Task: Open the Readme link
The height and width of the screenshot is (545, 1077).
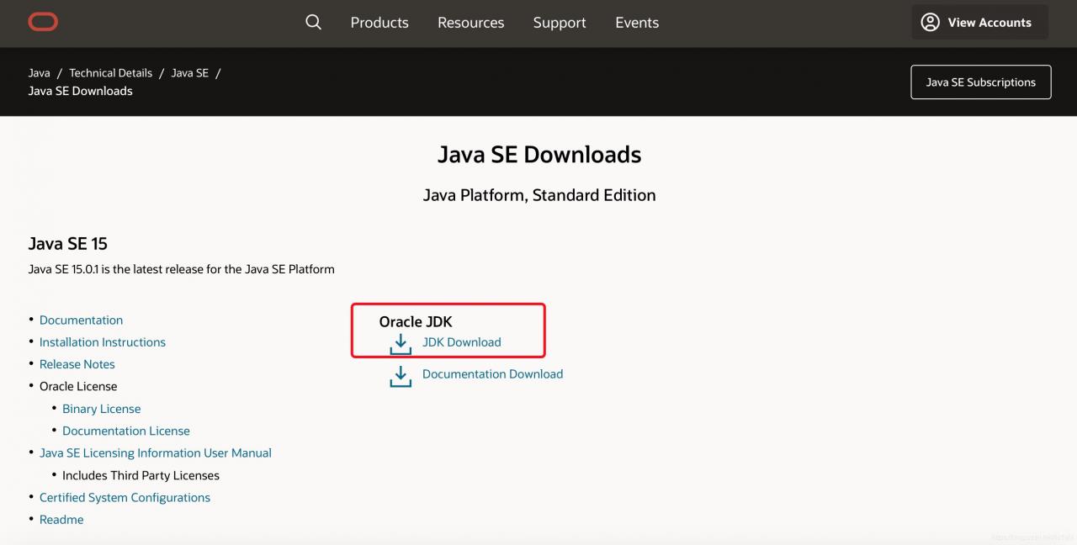Action: pyautogui.click(x=61, y=520)
